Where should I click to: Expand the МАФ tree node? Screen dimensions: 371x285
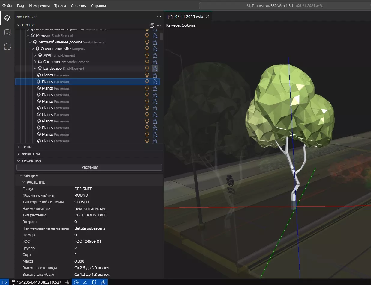(x=35, y=55)
